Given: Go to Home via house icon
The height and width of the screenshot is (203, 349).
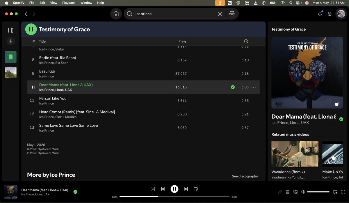Looking at the screenshot, I should pyautogui.click(x=116, y=14).
